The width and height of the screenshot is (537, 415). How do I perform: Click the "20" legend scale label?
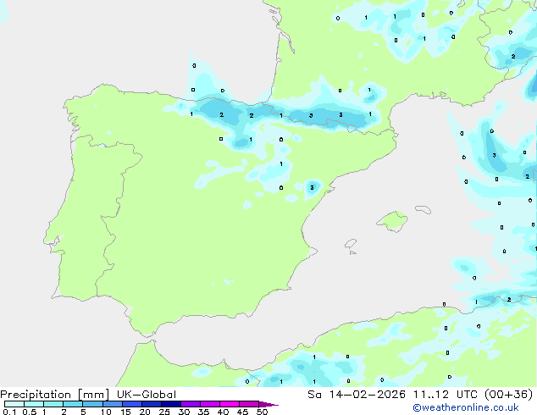[145, 412]
